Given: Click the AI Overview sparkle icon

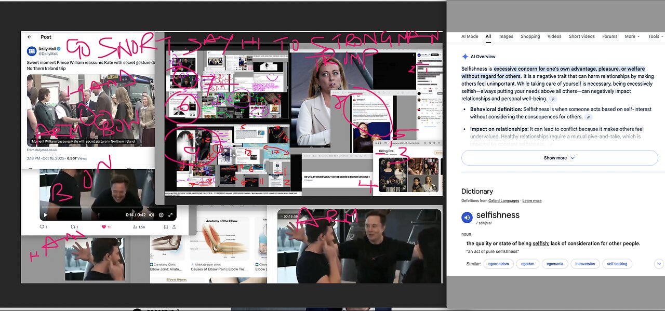Looking at the screenshot, I should (x=465, y=57).
